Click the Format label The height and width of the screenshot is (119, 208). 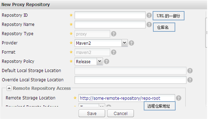[9, 52]
